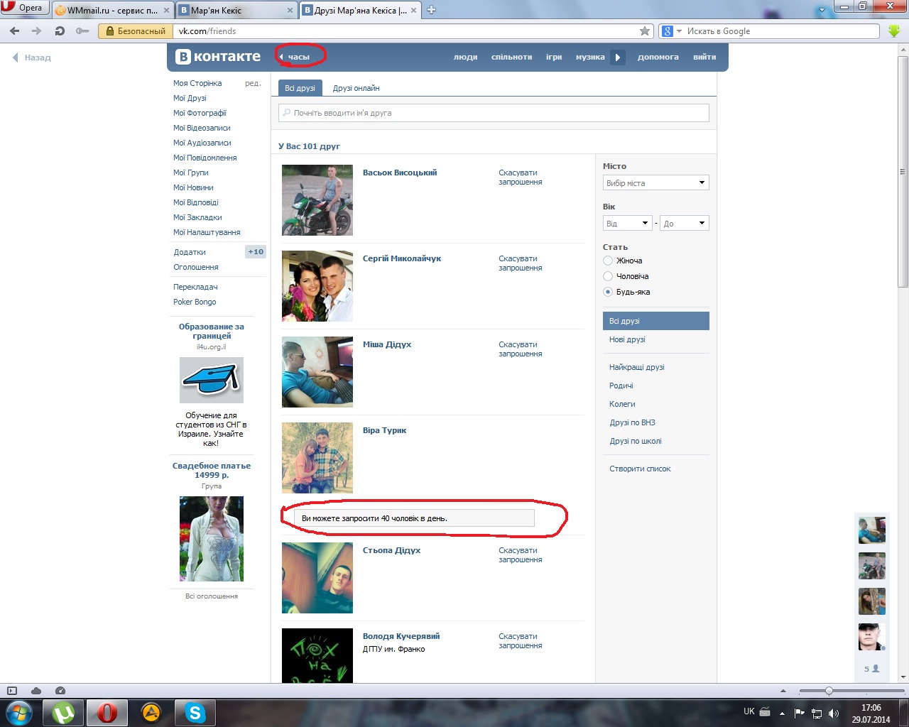Click the vk.com/friends address bar

coord(406,31)
